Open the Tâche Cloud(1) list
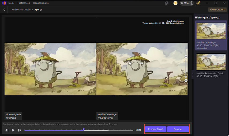Viewport: 229px width, 136px height. pyautogui.click(x=217, y=10)
